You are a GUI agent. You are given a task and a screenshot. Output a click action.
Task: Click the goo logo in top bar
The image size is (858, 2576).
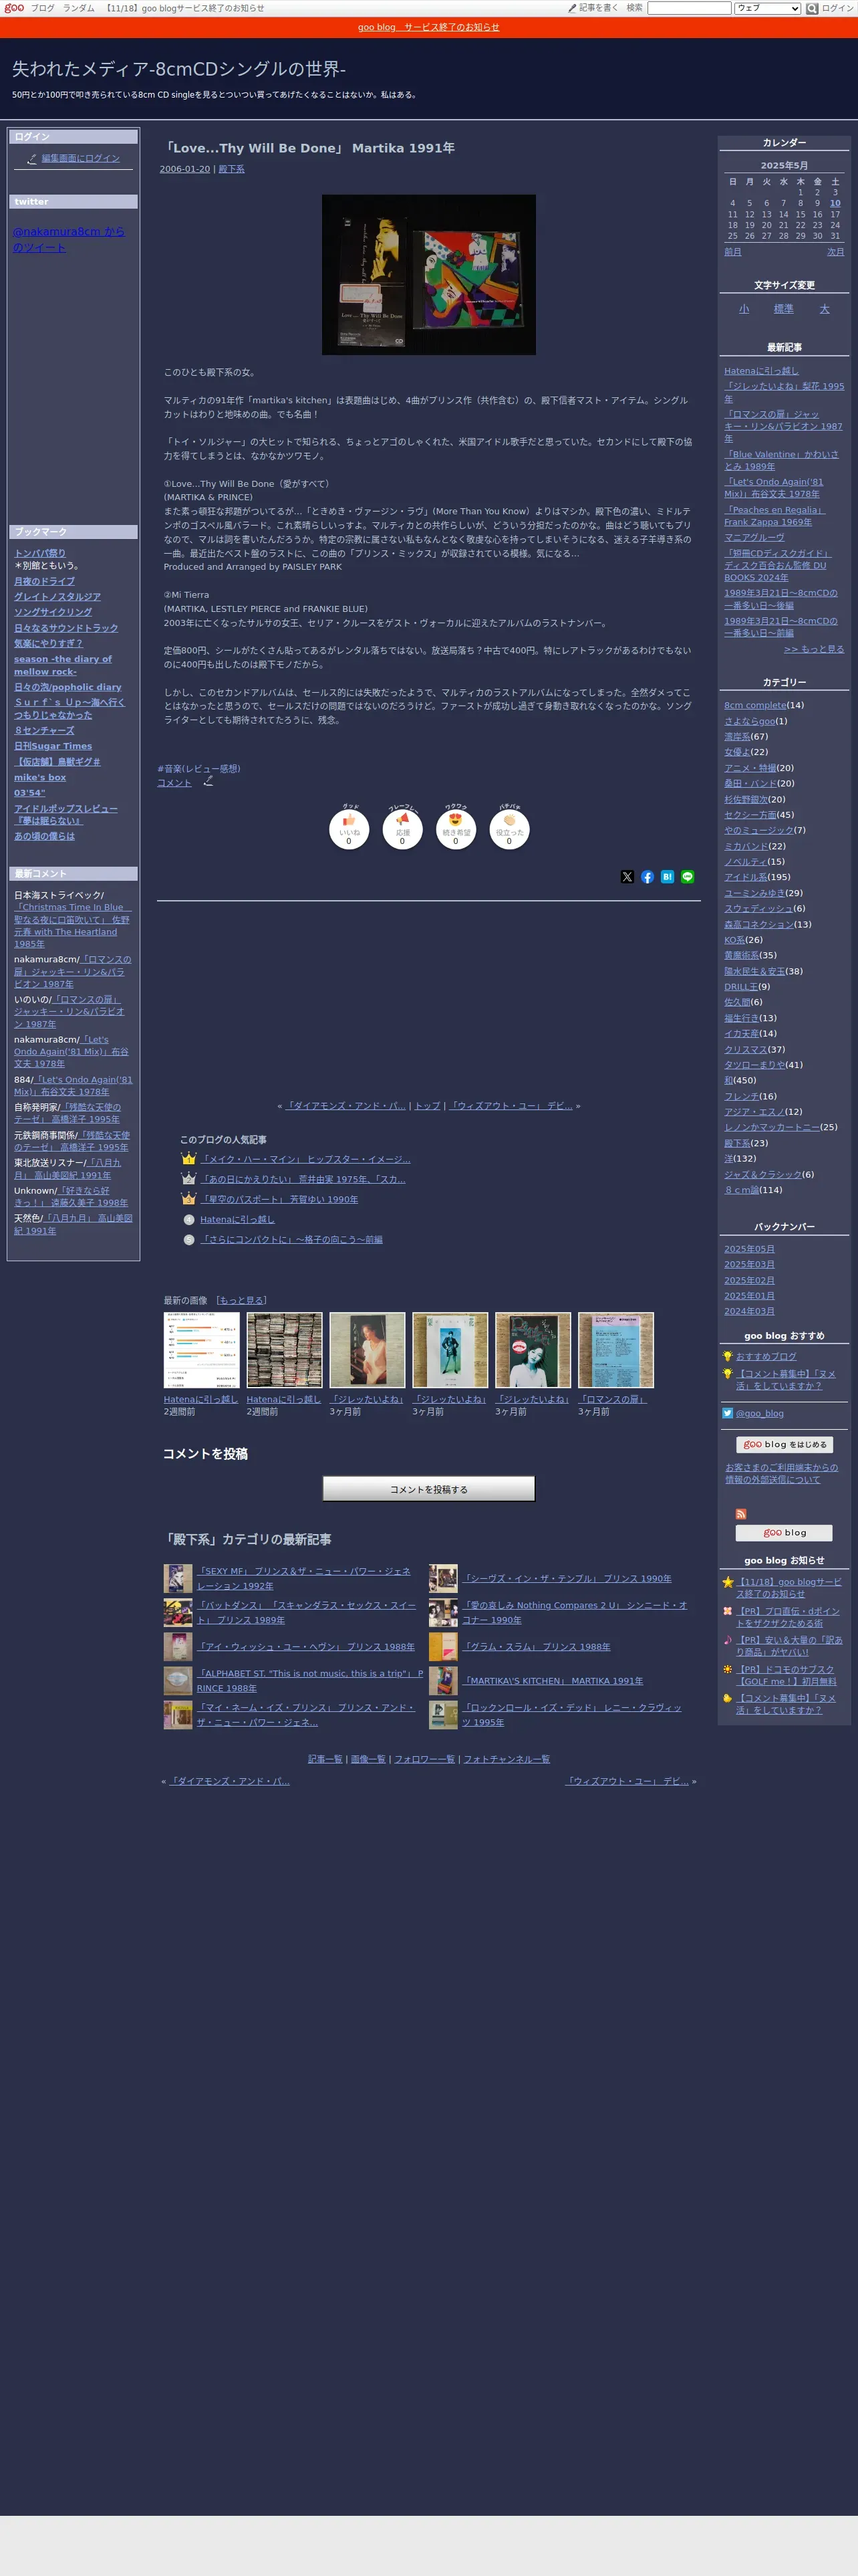14,8
